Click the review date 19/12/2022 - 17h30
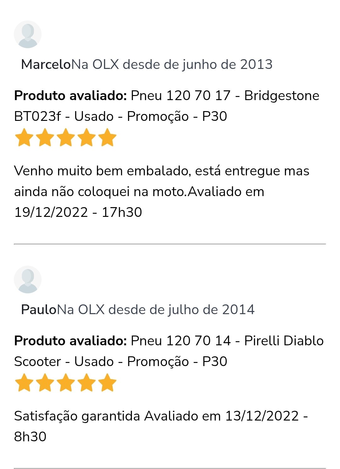This screenshot has height=469, width=340. click(x=78, y=212)
